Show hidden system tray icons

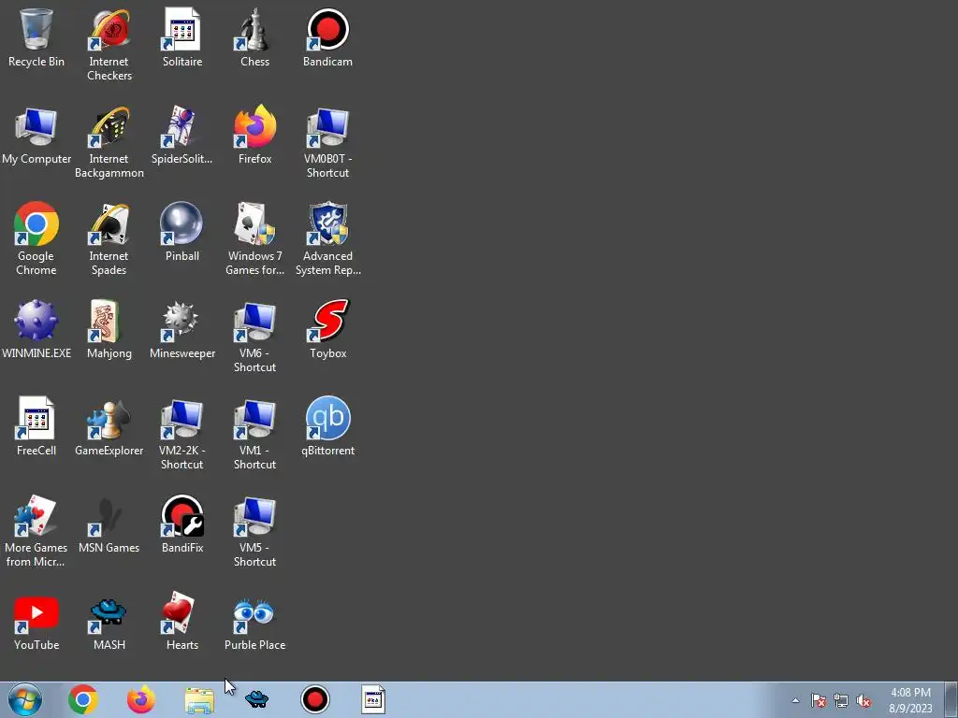tap(795, 700)
